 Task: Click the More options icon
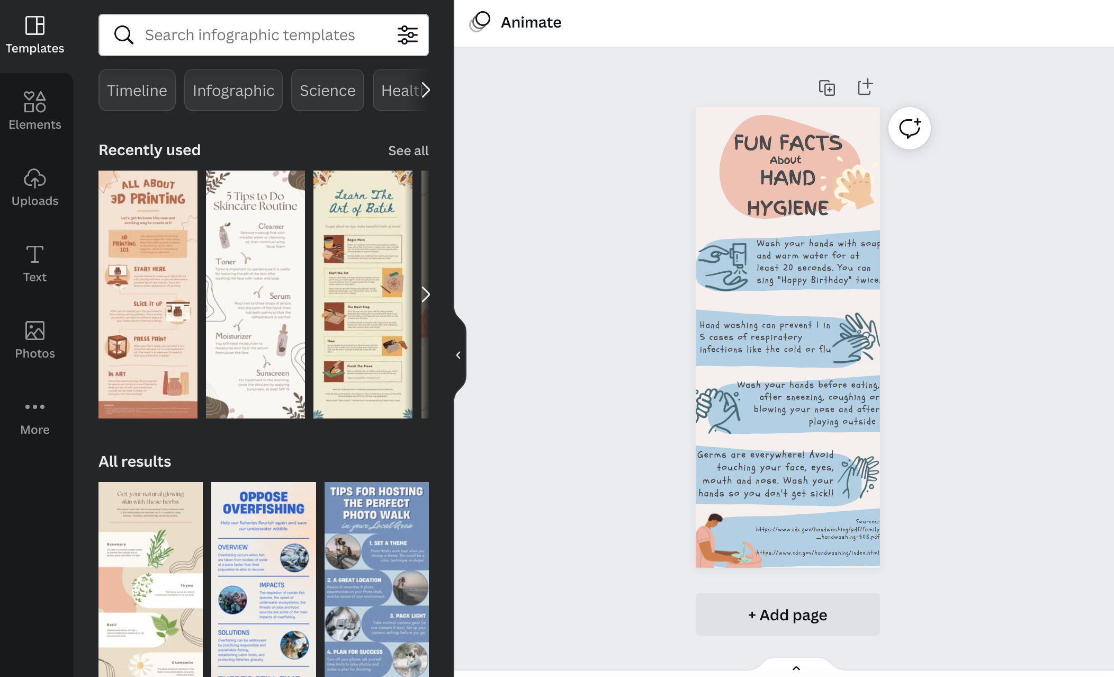[35, 416]
